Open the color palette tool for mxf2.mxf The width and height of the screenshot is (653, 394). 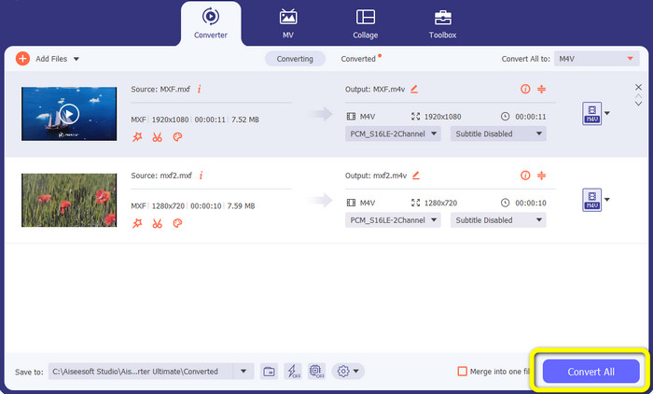177,223
